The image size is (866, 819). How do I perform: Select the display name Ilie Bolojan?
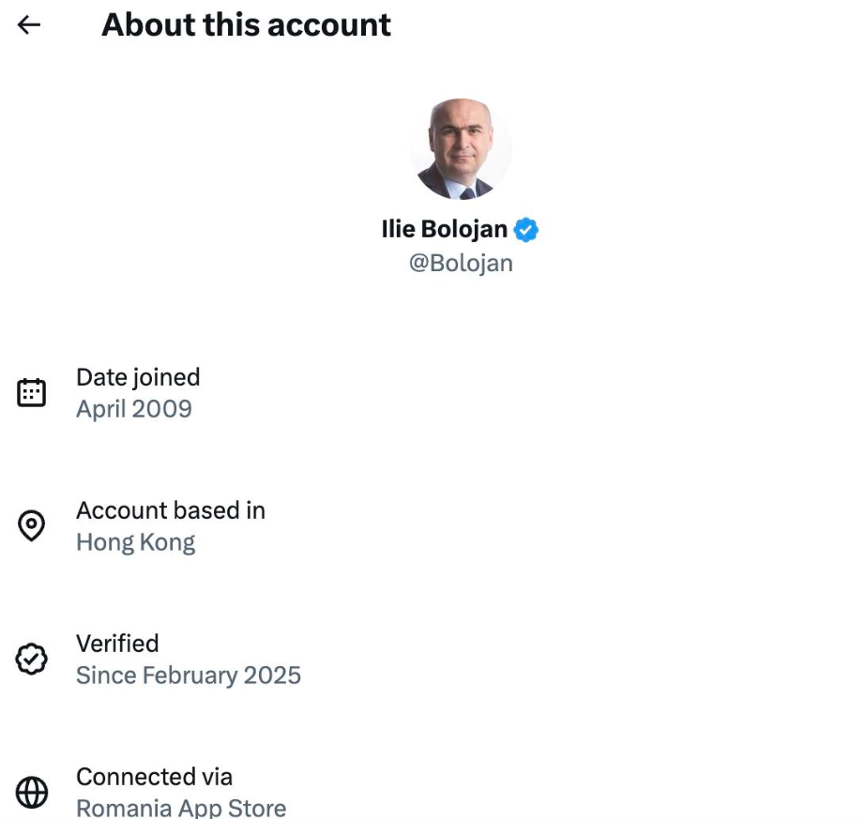coord(444,229)
